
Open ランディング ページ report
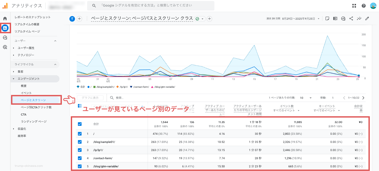click(x=34, y=122)
